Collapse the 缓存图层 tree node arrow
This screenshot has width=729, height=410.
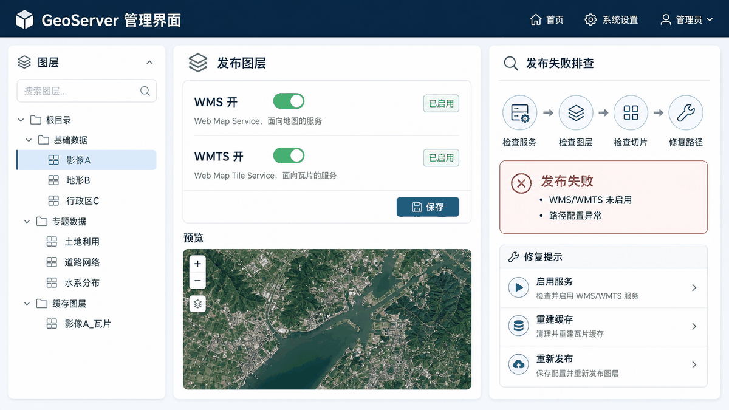tap(27, 304)
